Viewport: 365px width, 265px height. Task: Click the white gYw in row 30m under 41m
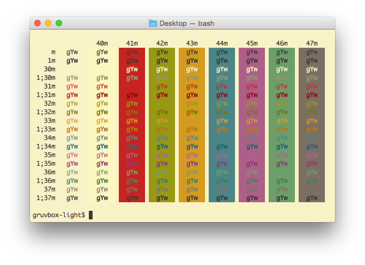pos(132,70)
